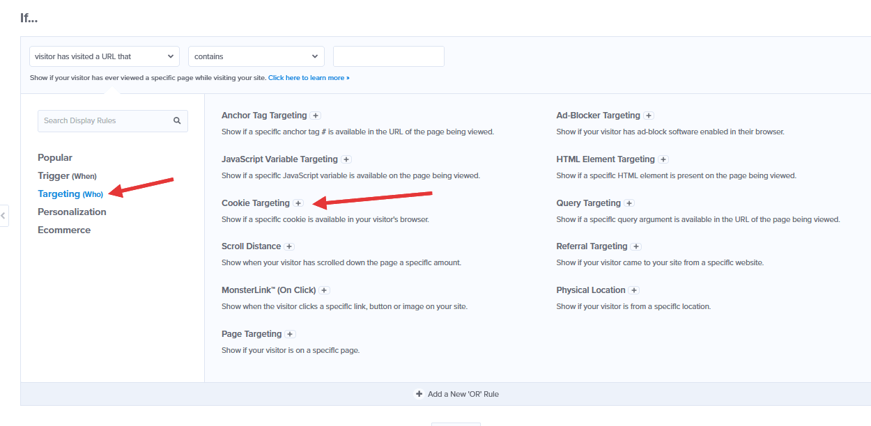The width and height of the screenshot is (871, 426).
Task: Add a MonsterLink (On Click) rule
Action: (x=323, y=290)
